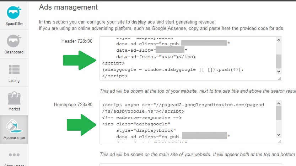This screenshot has width=296, height=166.
Task: Click the Header 728x90 field label
Action: pyautogui.click(x=77, y=41)
